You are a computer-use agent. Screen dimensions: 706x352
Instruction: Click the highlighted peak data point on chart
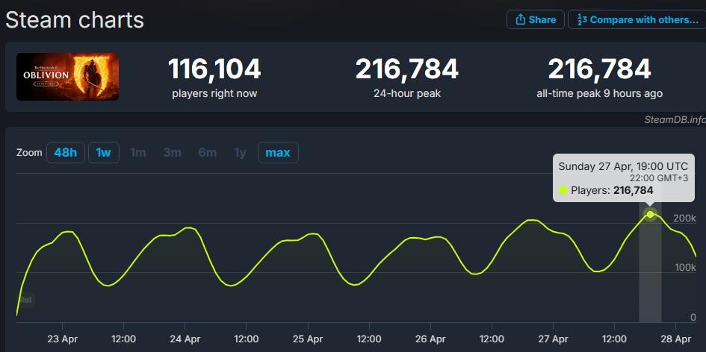[650, 215]
